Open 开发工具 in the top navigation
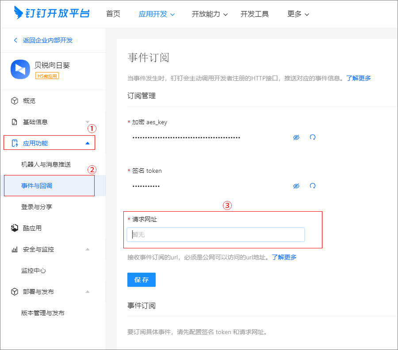Image resolution: width=398 pixels, height=350 pixels. pos(255,14)
